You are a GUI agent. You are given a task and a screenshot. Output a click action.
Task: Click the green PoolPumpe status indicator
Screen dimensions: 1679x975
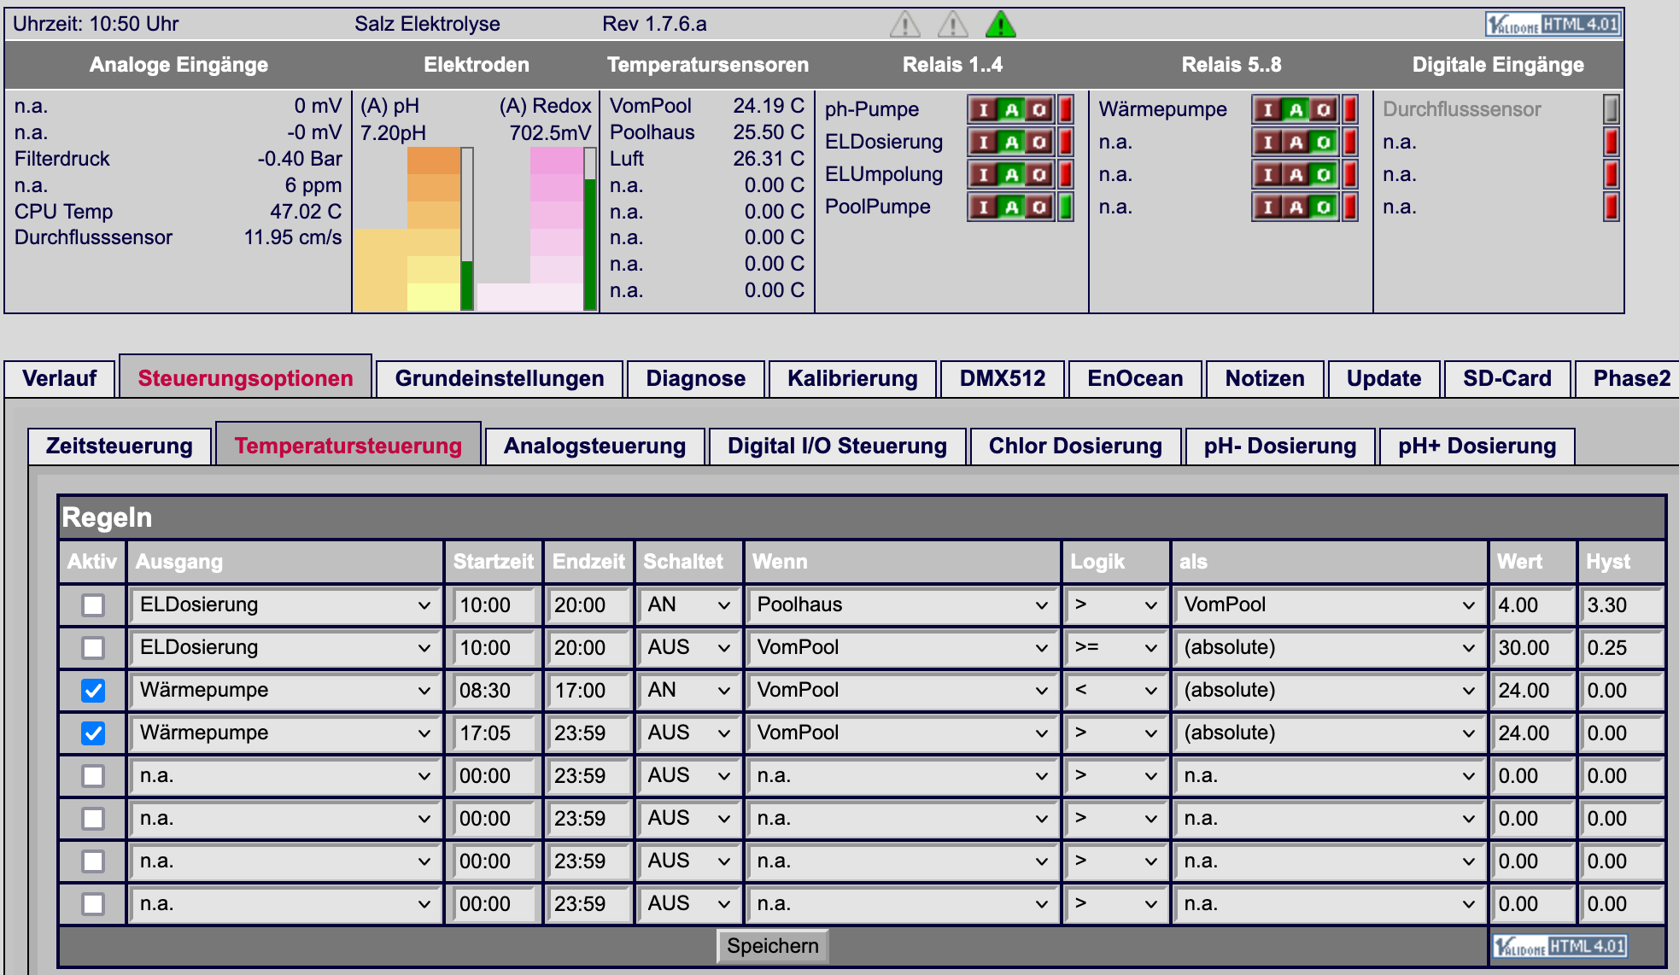coord(1065,207)
